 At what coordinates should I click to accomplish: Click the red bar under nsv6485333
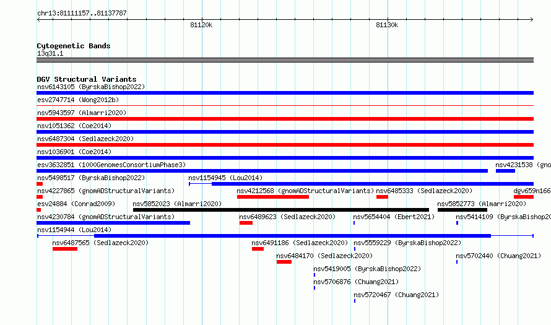tap(382, 197)
